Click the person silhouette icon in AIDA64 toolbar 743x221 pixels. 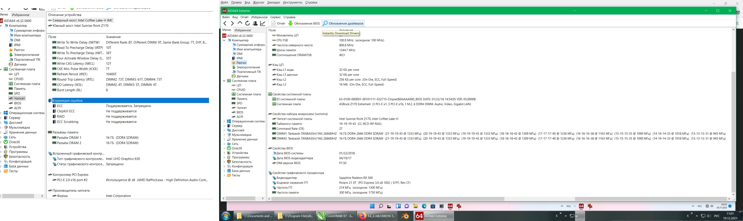255,23
